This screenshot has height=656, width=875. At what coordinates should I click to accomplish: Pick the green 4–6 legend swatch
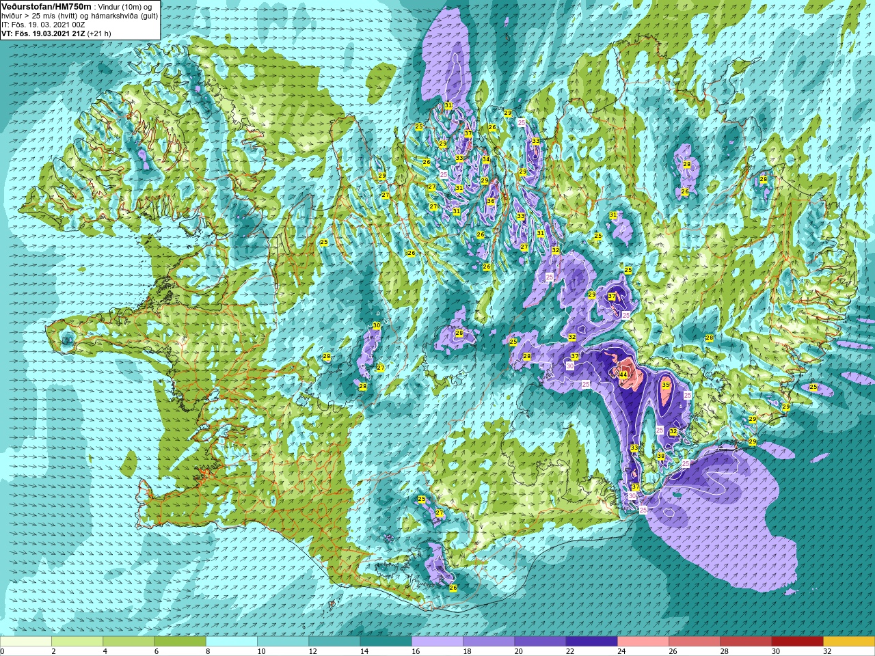click(x=129, y=642)
